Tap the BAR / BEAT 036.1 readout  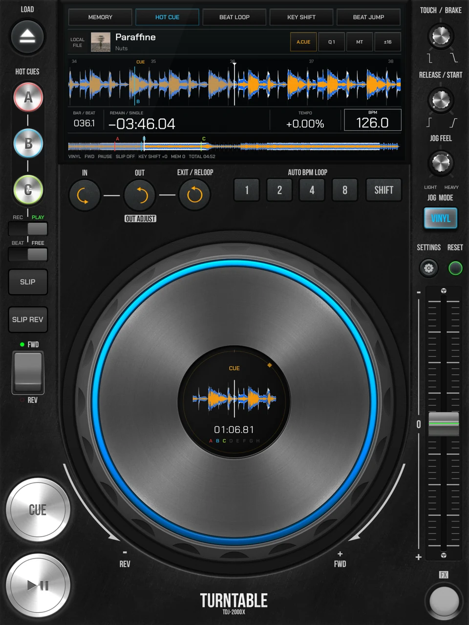(x=84, y=123)
